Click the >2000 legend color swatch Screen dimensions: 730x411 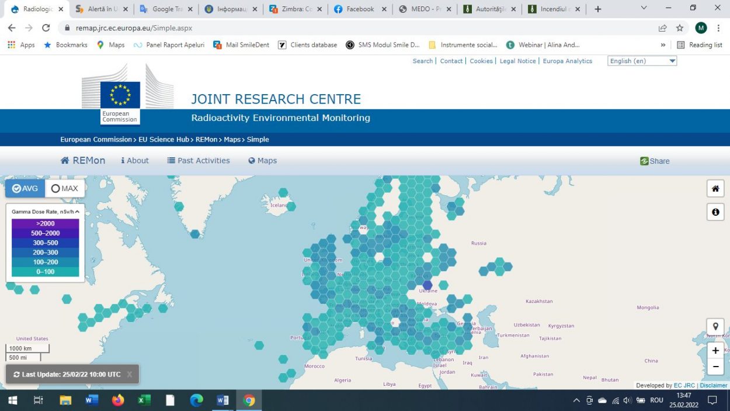(x=46, y=223)
